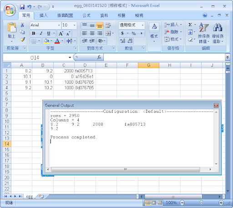Open Cell Styles gallery
Viewport: 233px width, 208px height.
(154, 33)
